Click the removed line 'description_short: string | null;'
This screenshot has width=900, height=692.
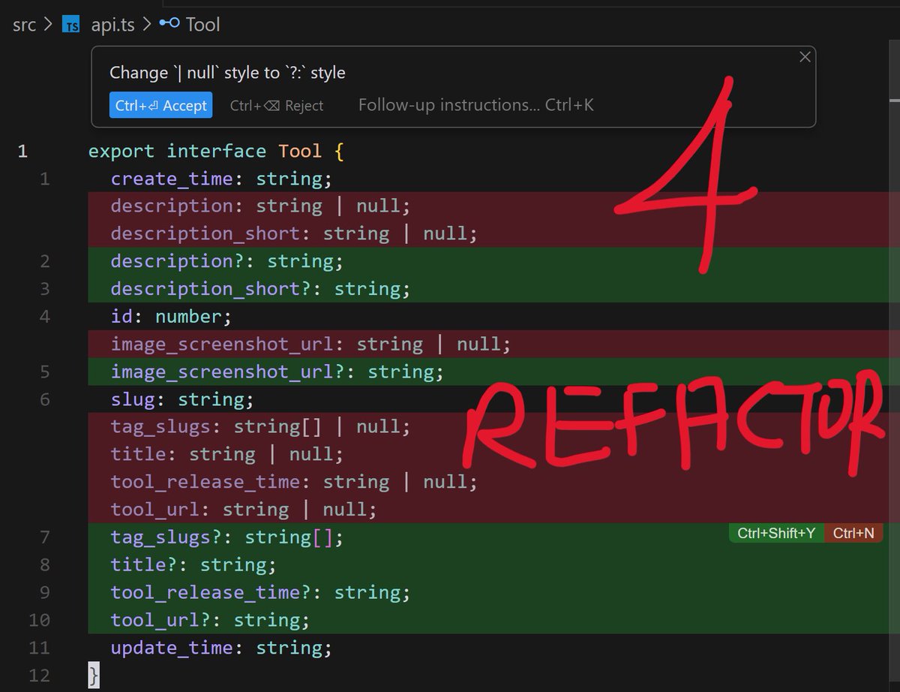294,233
